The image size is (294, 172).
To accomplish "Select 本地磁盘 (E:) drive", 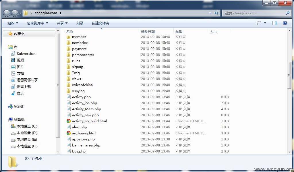I will (27, 139).
